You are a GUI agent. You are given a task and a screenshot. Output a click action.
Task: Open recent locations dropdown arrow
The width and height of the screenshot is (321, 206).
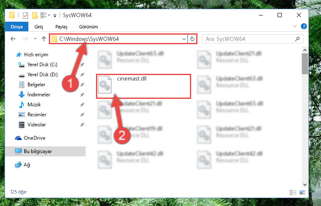(x=35, y=38)
